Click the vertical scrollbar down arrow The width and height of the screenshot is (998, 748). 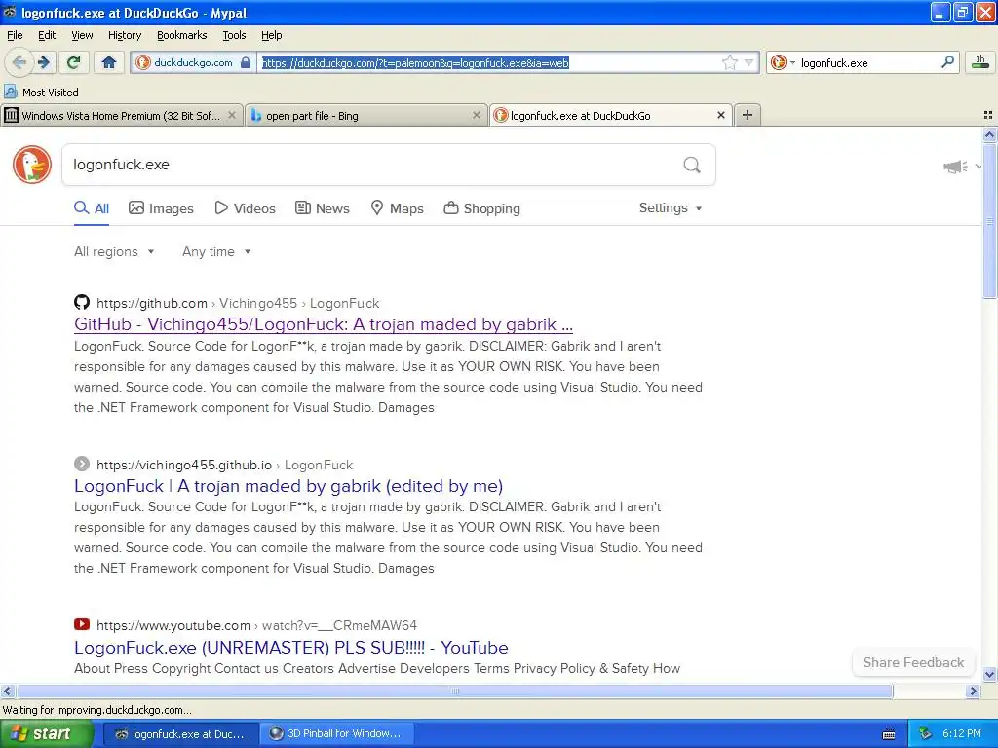point(989,675)
